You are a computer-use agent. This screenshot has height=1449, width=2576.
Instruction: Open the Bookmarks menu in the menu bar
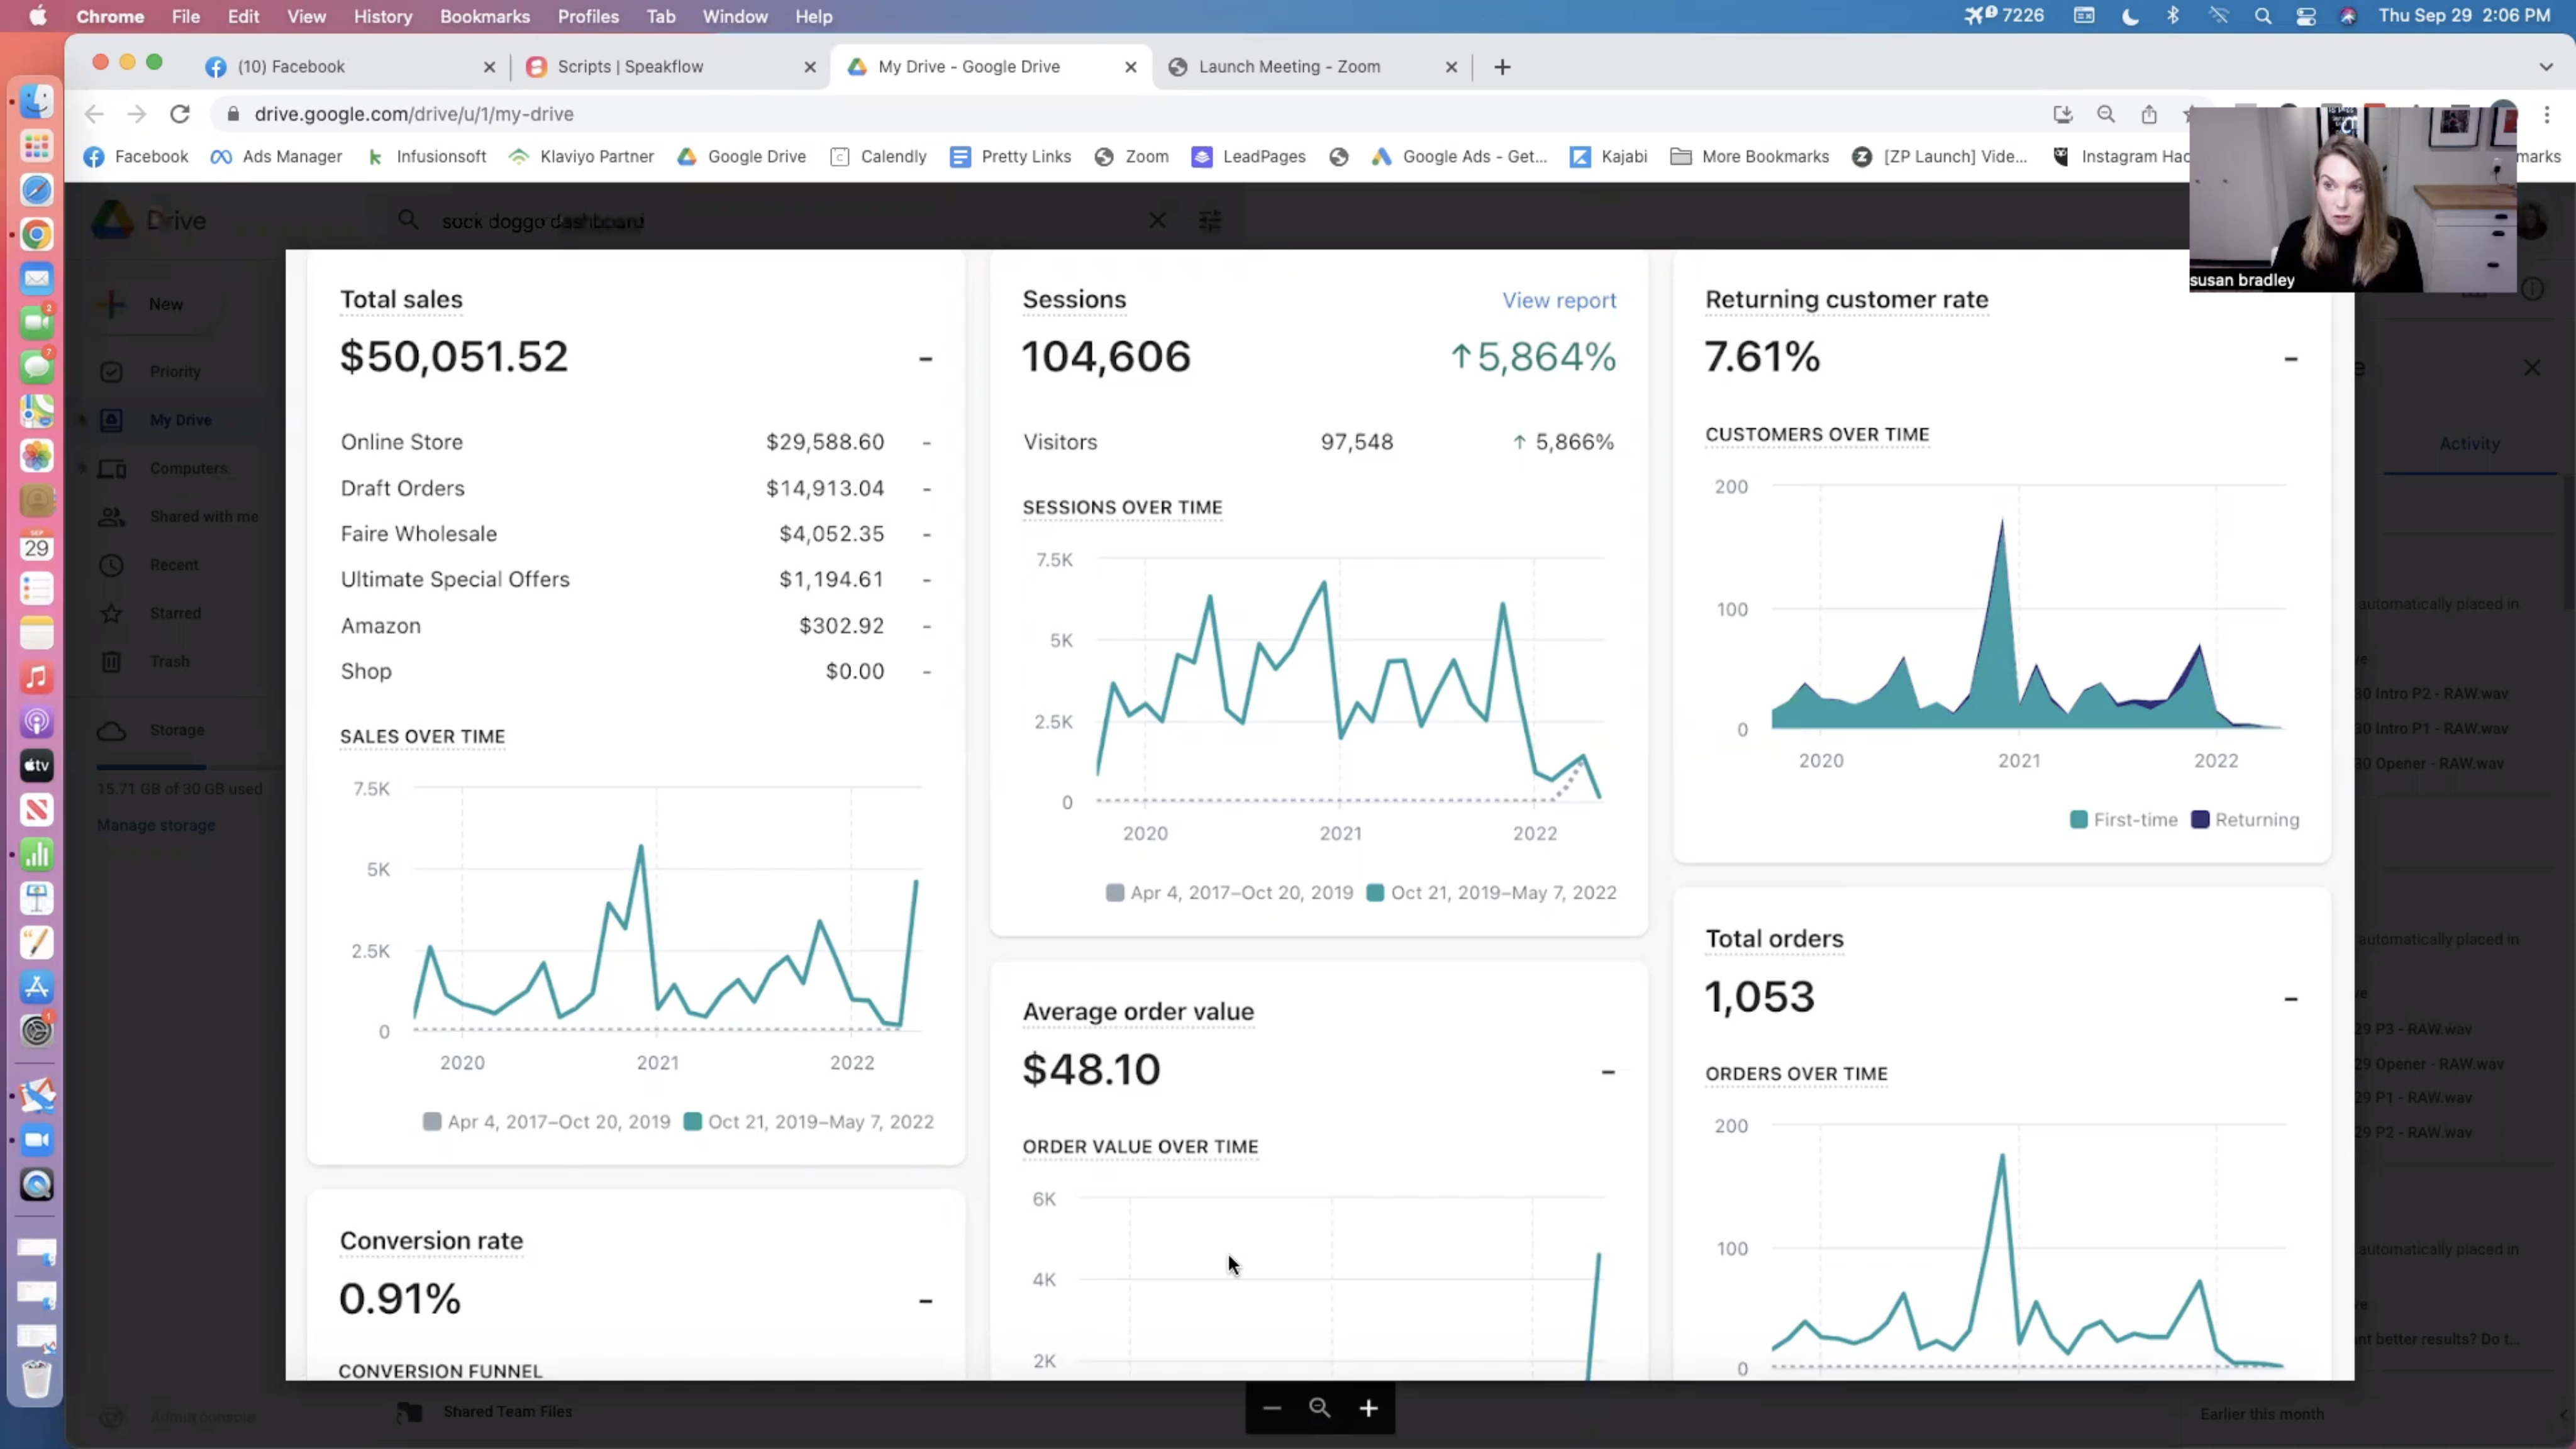(484, 16)
